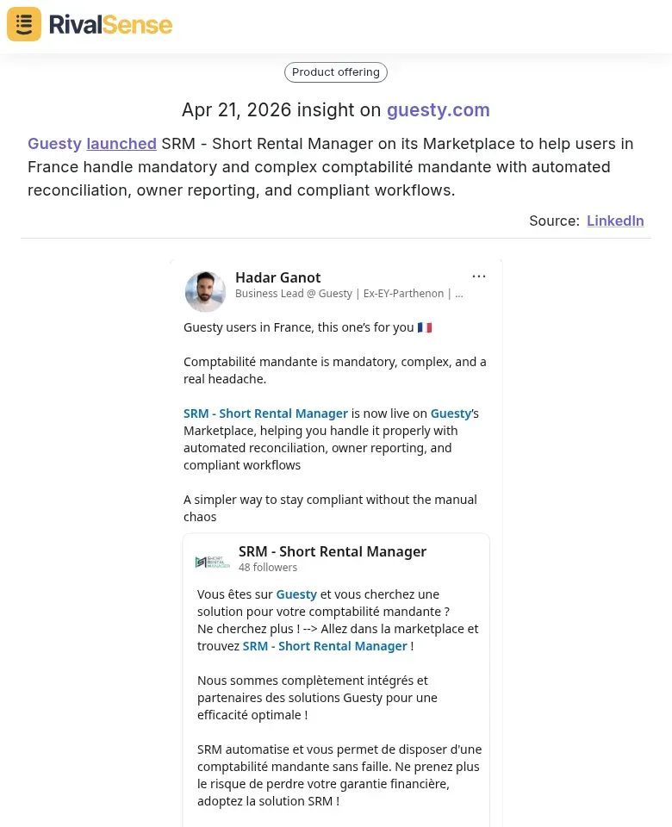The width and height of the screenshot is (672, 827).
Task: Click the Guesty link in summary
Action: (x=54, y=144)
